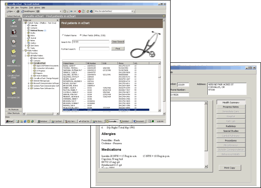Open the Edit menu
The height and width of the screenshot is (188, 261).
click(12, 8)
